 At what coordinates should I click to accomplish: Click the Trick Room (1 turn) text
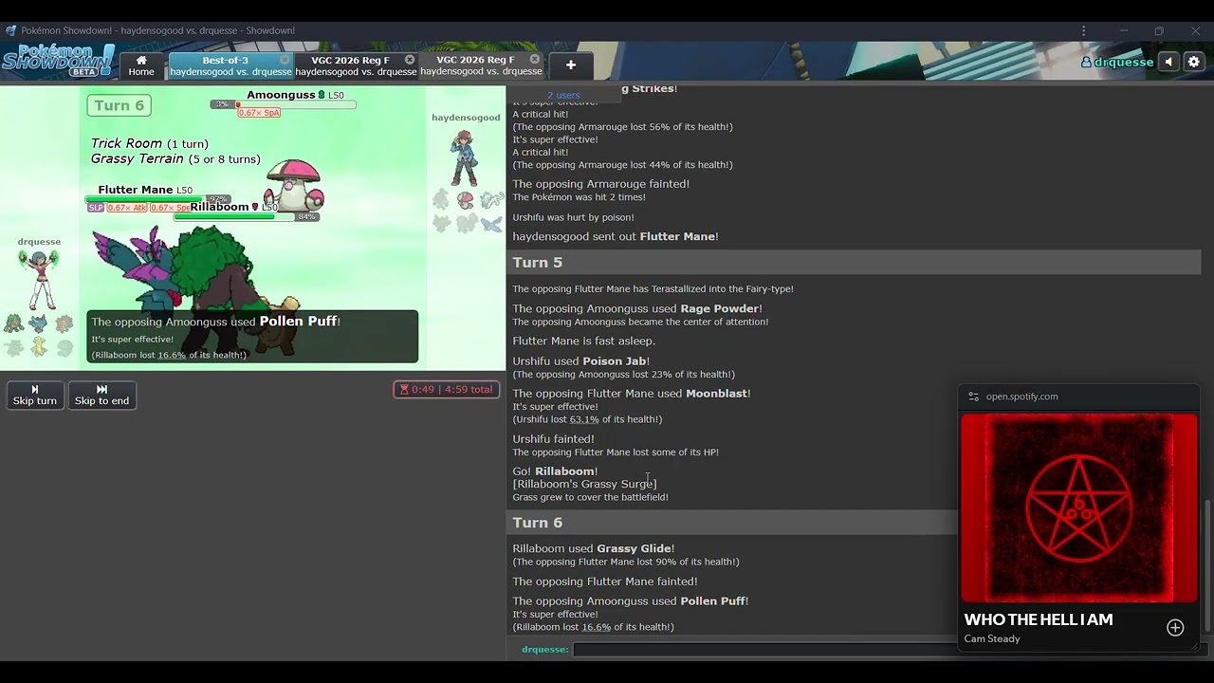coord(149,143)
